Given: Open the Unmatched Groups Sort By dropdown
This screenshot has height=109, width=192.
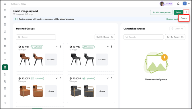Looking at the screenshot, I should coord(175,37).
